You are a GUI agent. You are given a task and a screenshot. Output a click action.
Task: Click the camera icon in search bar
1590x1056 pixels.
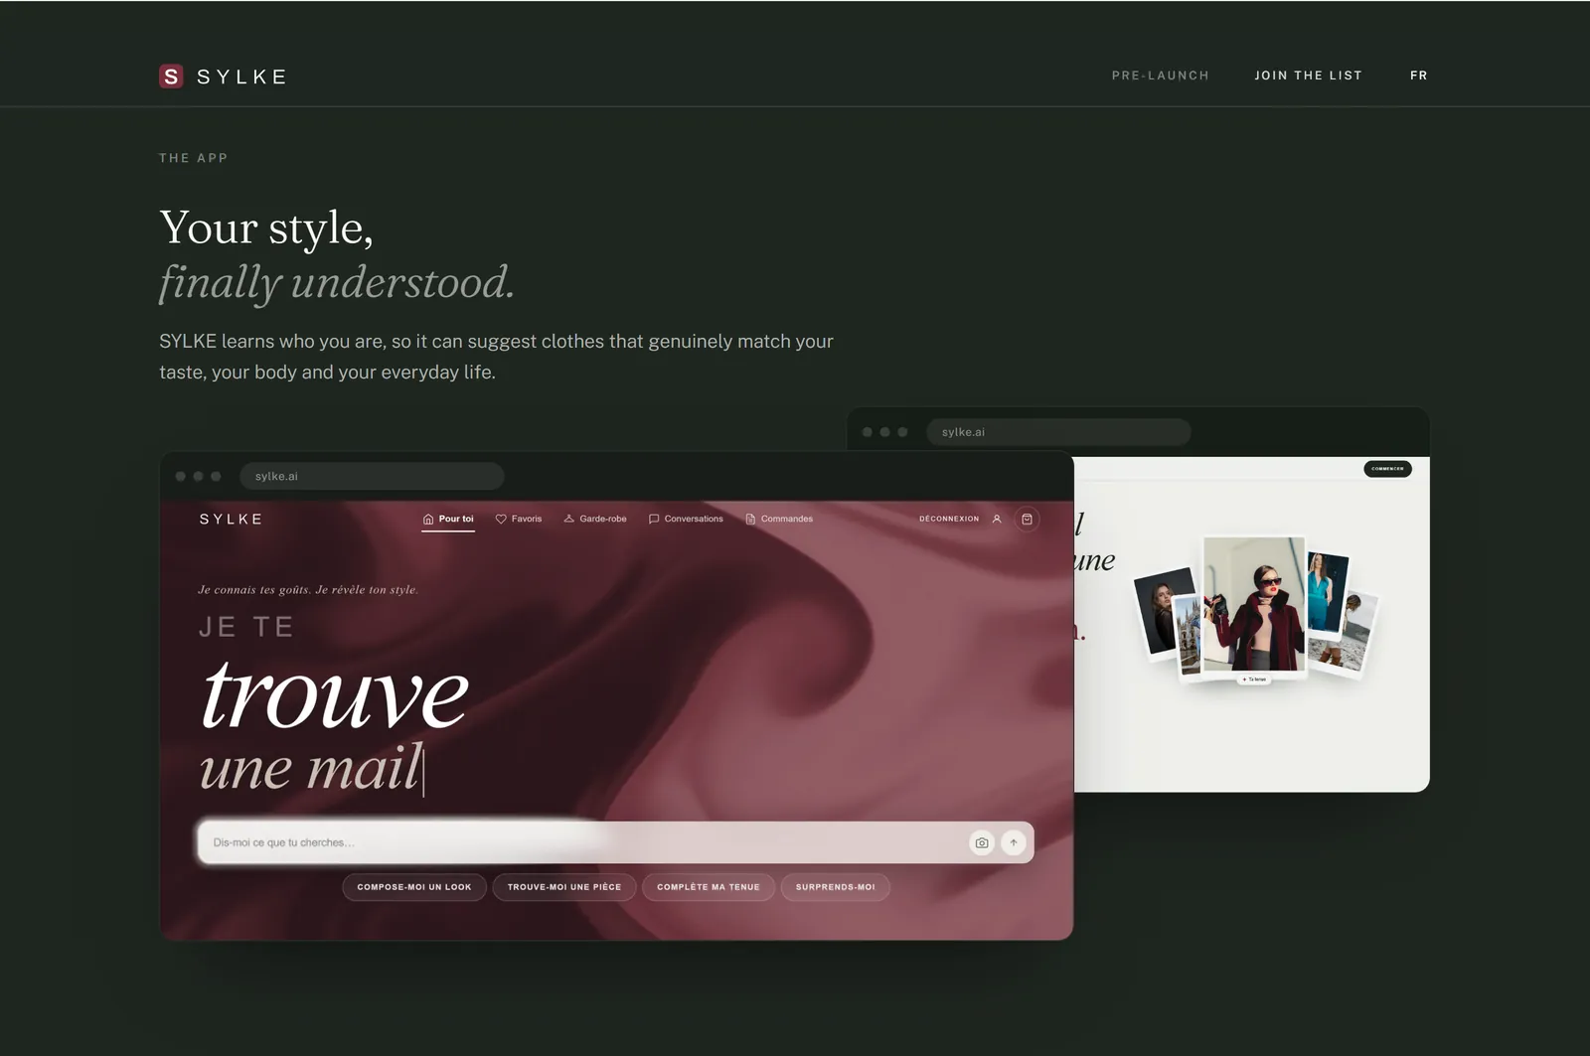[x=982, y=842]
